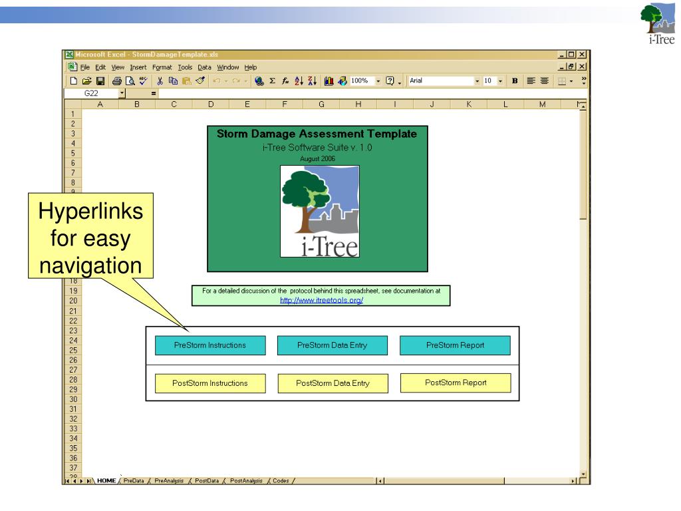
Task: Expand the Undo history dropdown arrow
Action: [x=226, y=81]
